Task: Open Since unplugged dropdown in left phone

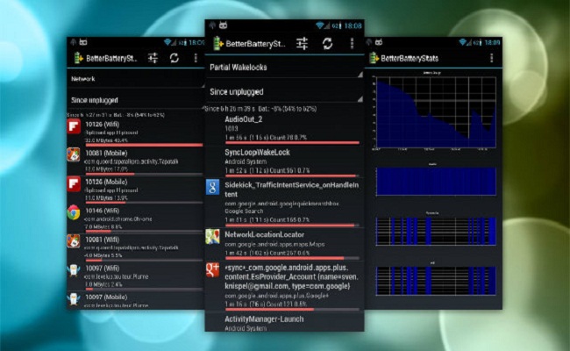Action: (136, 100)
